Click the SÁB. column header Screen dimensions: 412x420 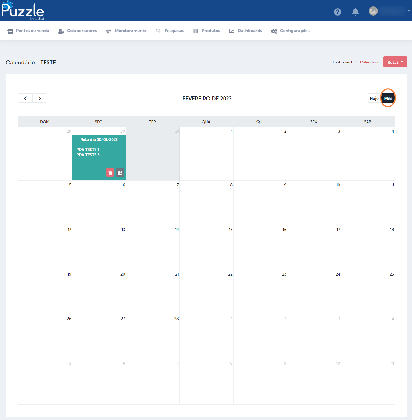click(x=368, y=122)
